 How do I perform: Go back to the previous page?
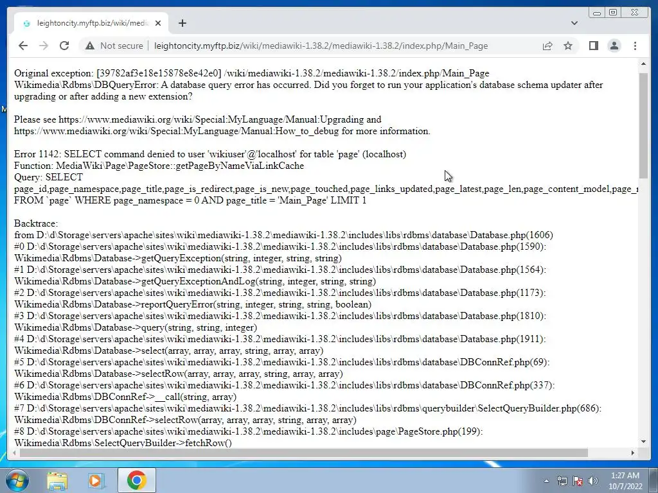pyautogui.click(x=23, y=46)
